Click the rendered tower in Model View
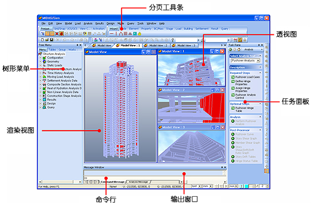 [x=121, y=109]
